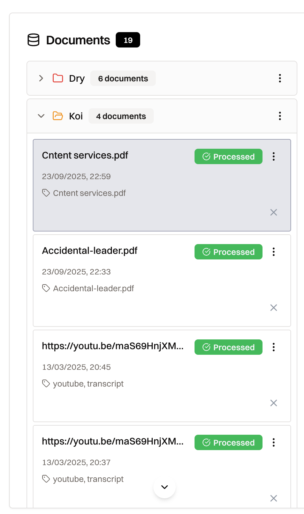Open the Koi folder options menu
The image size is (304, 514).
(280, 116)
